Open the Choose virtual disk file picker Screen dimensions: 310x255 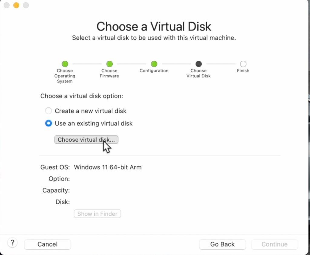(86, 140)
